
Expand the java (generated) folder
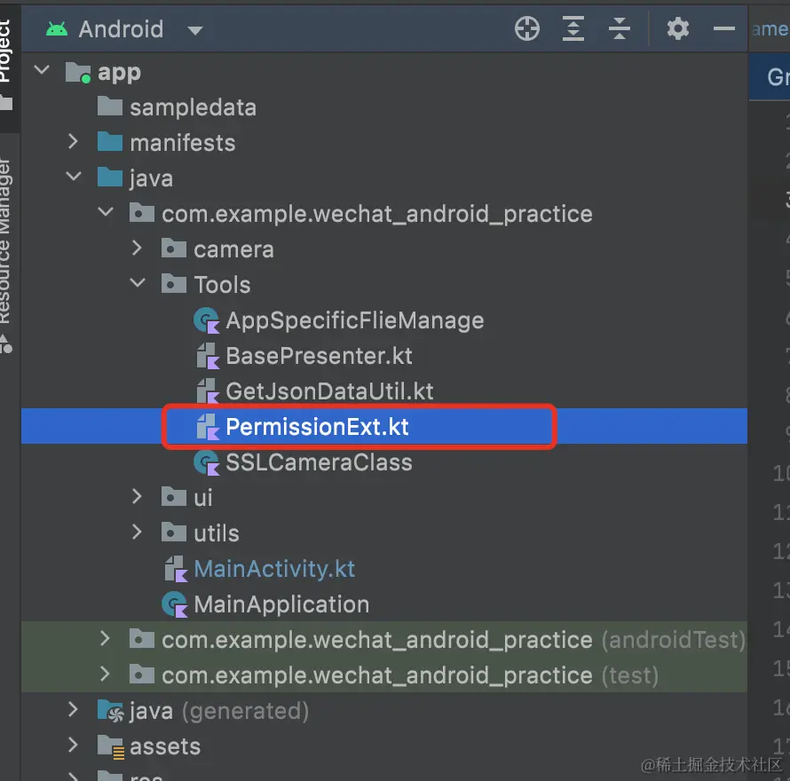pyautogui.click(x=73, y=709)
